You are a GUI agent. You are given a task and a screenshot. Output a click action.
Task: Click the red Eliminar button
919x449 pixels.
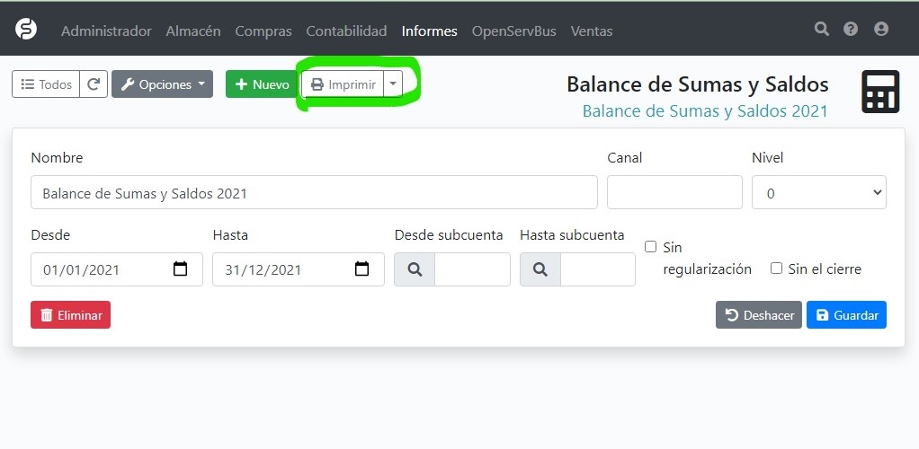[x=70, y=315]
